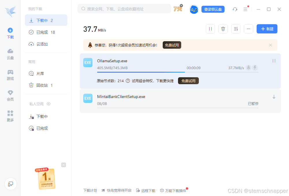289x196 pixels.
Task: Pause all downloads in toolbar
Action: 210,29
